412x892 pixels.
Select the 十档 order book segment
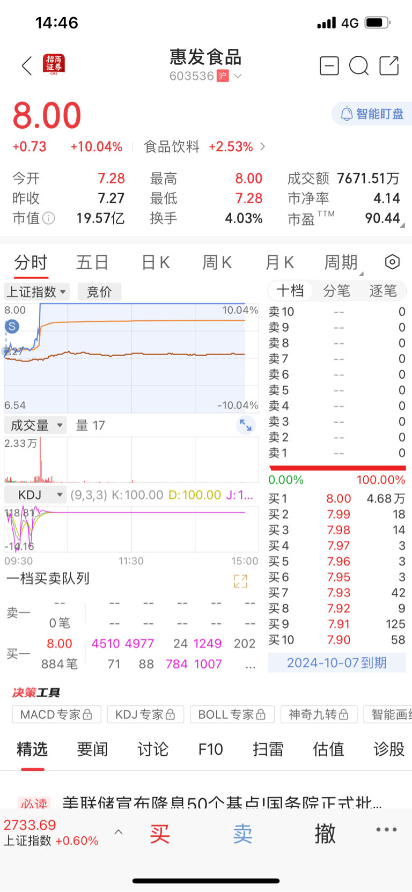point(290,291)
